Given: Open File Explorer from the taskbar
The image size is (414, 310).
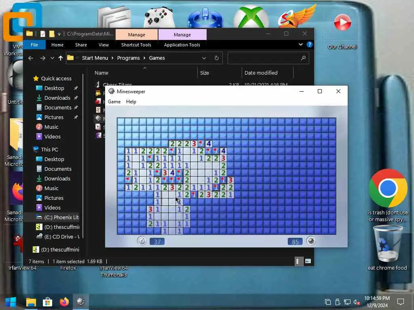Looking at the screenshot, I should tap(31, 302).
